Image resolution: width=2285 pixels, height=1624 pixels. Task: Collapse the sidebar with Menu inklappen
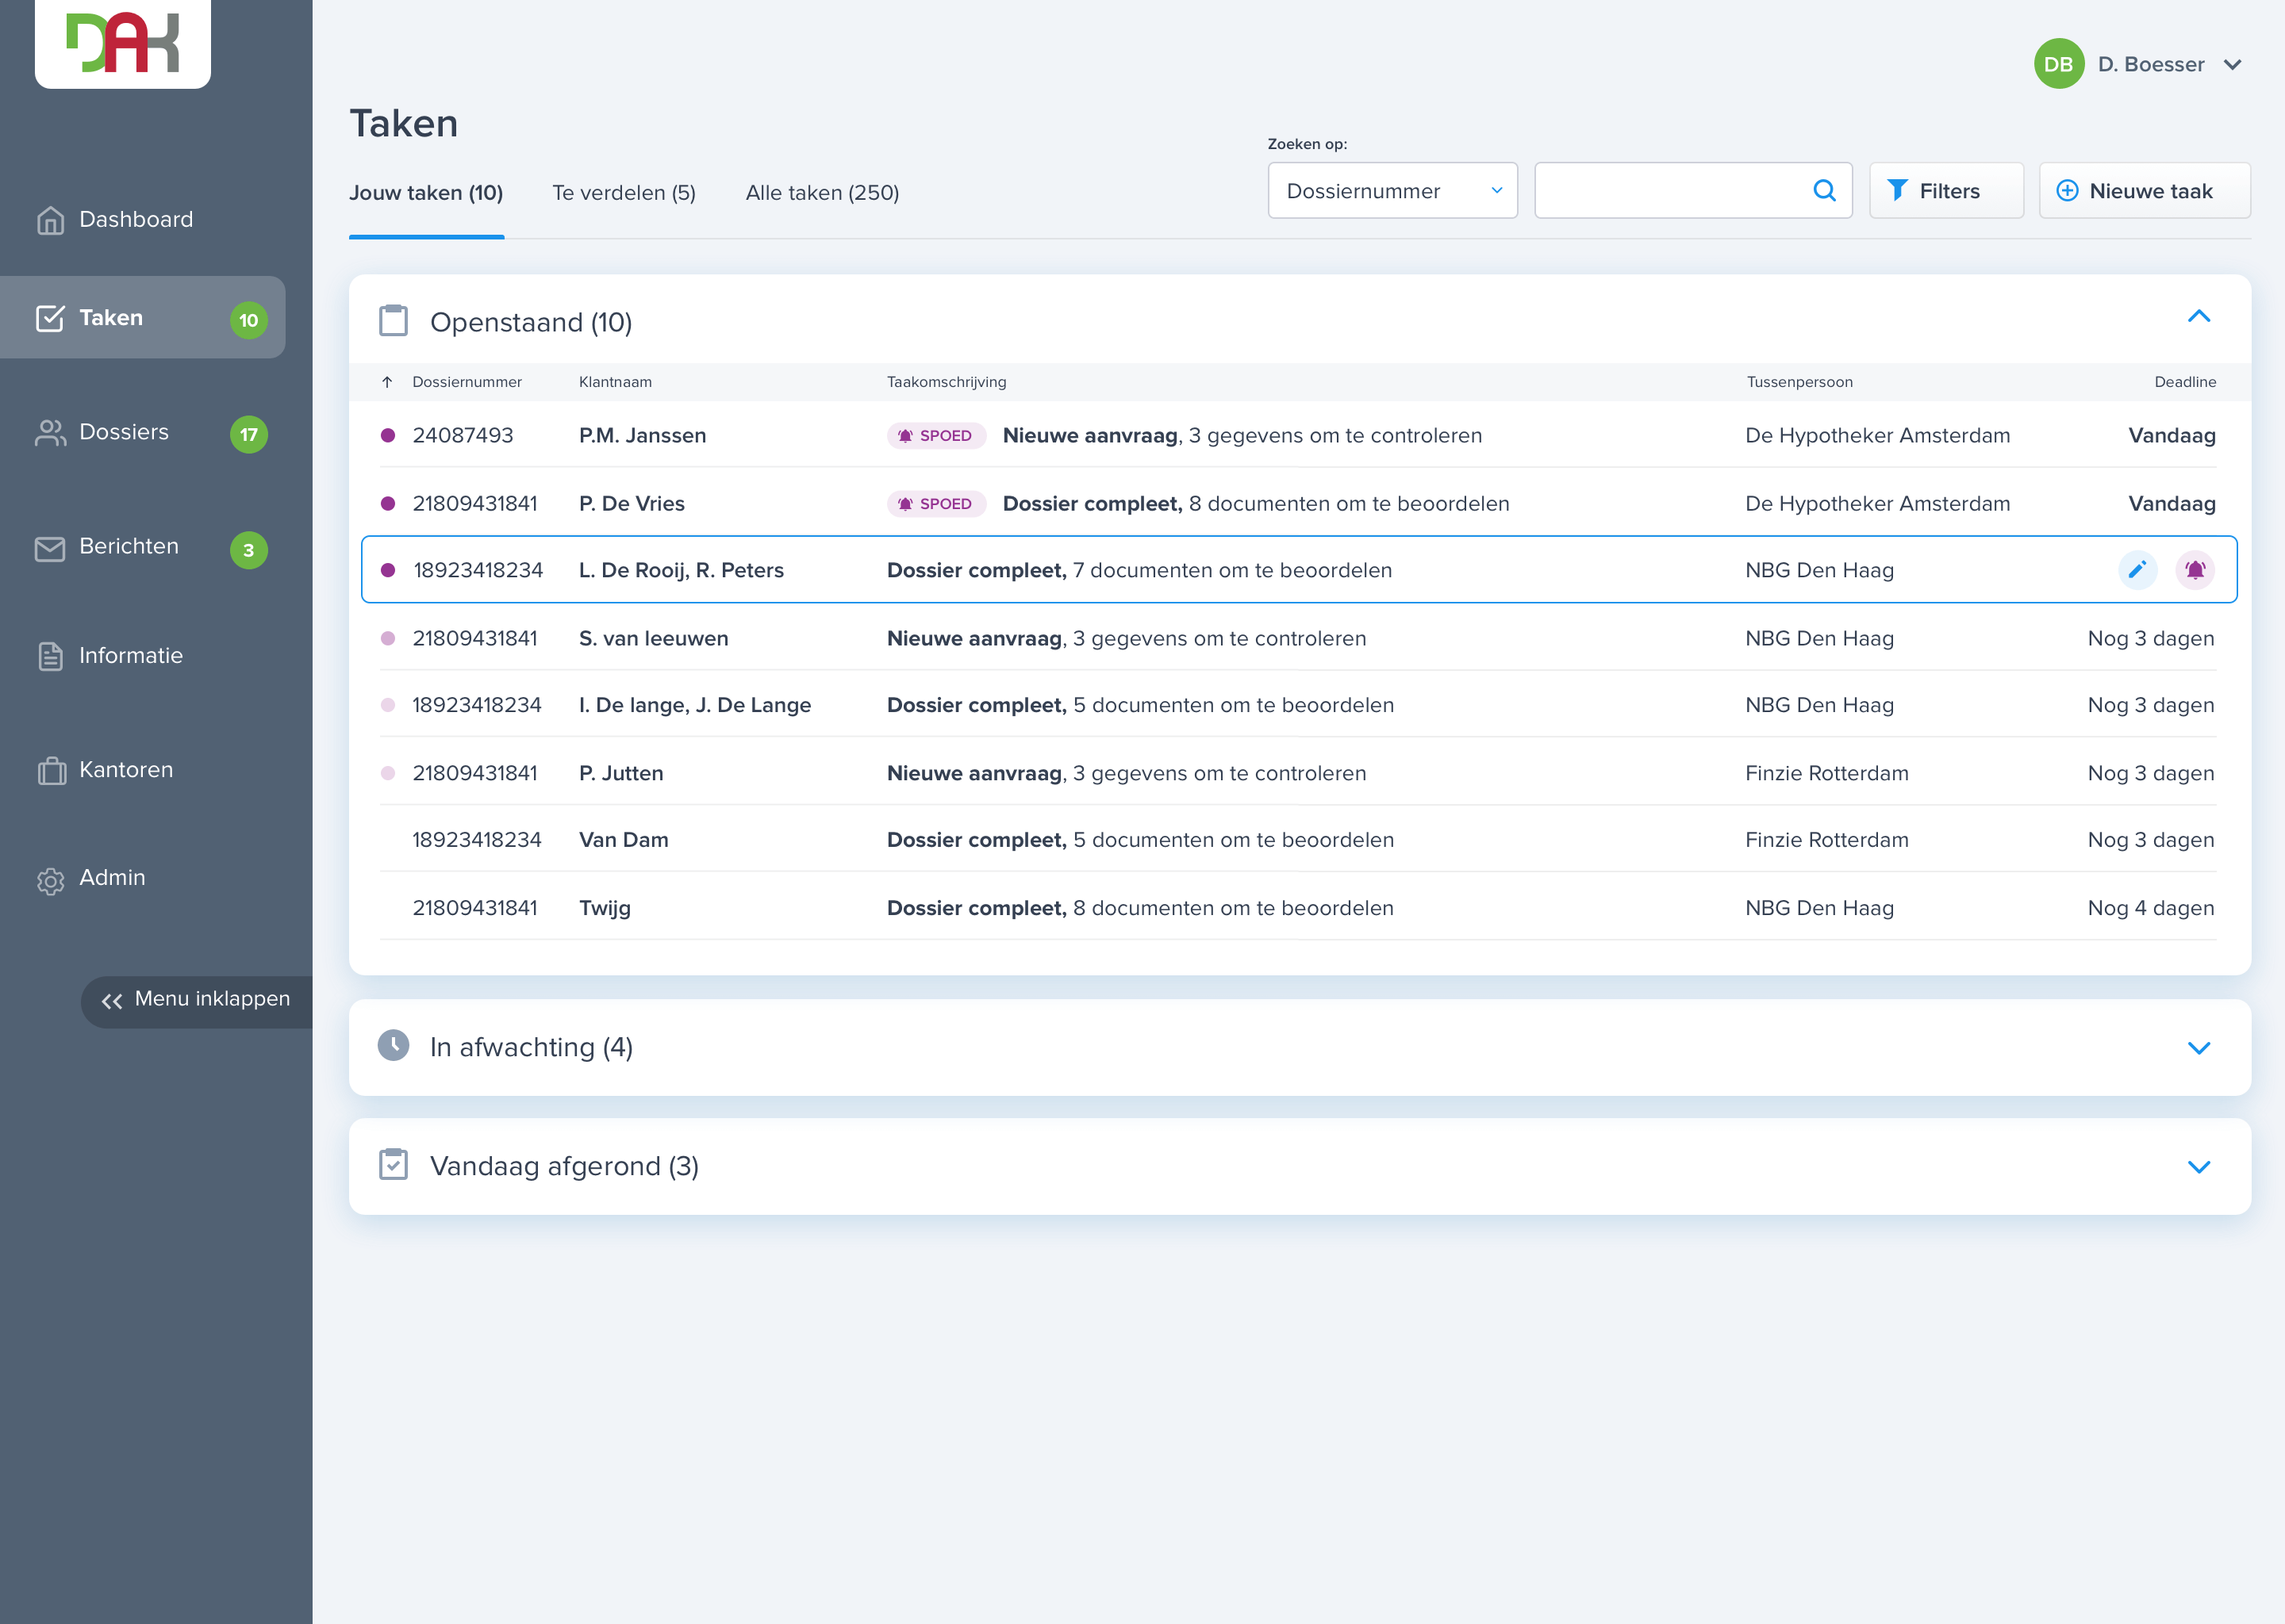196,1000
